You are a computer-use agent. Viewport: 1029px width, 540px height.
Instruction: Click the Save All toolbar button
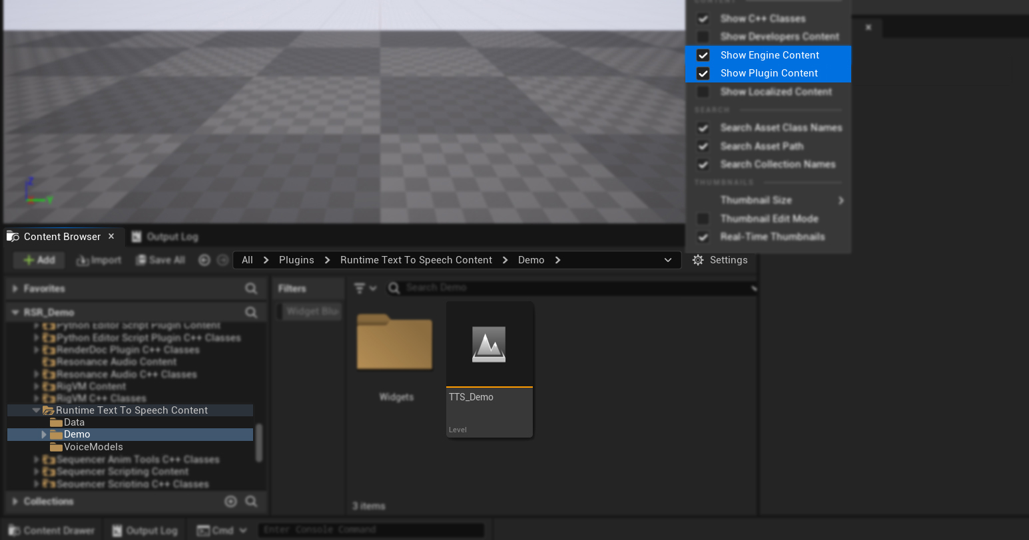click(161, 260)
